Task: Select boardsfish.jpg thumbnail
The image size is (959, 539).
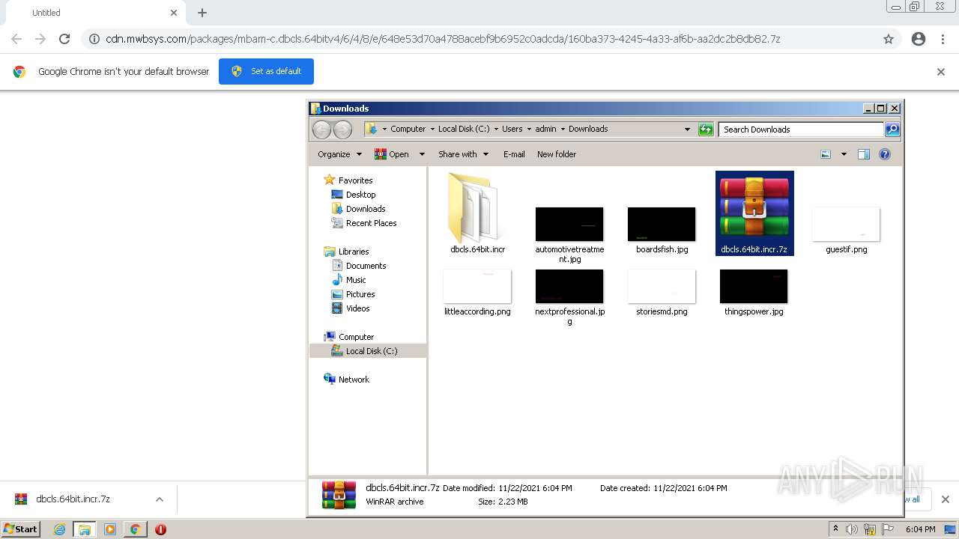Action: (x=662, y=224)
